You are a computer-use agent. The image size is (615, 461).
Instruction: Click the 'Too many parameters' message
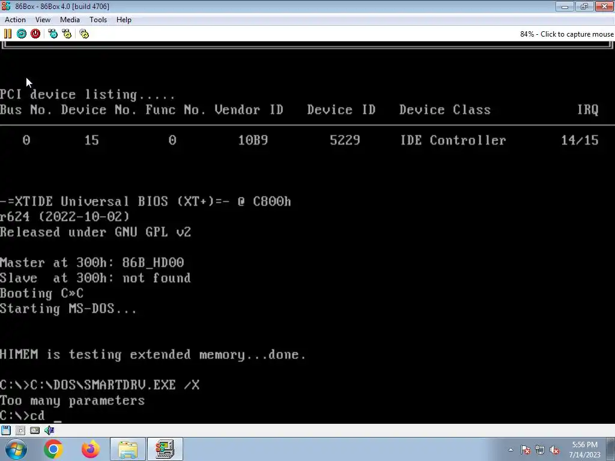click(x=73, y=401)
